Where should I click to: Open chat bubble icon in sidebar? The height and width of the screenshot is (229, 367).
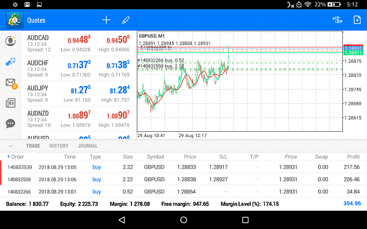pos(11,124)
